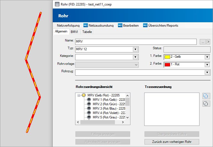This screenshot has width=213, height=147.
Task: Select MRV.5 (Rot/Grau) tree row
Action: click(x=109, y=117)
